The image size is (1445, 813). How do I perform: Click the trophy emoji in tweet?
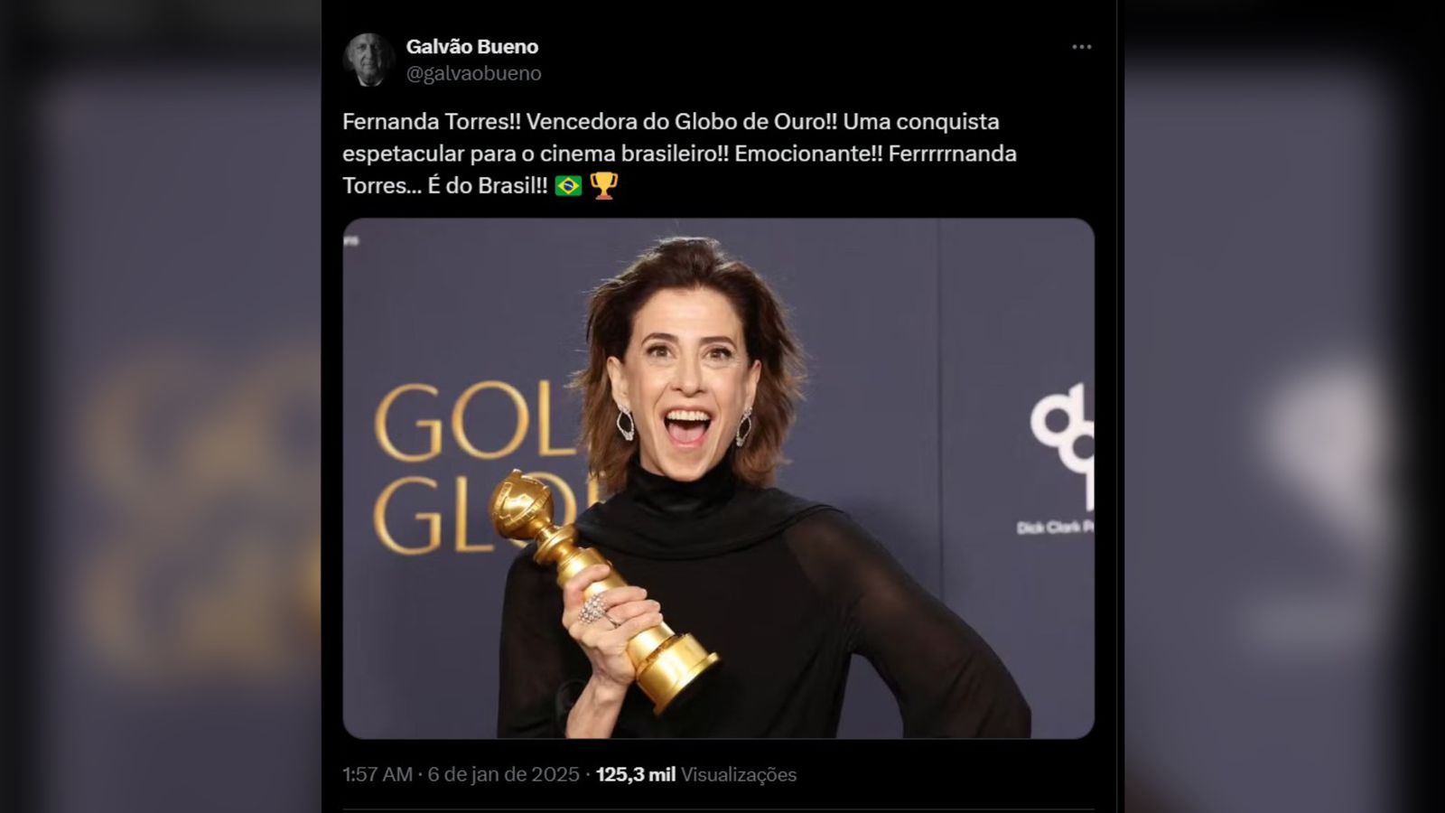603,185
